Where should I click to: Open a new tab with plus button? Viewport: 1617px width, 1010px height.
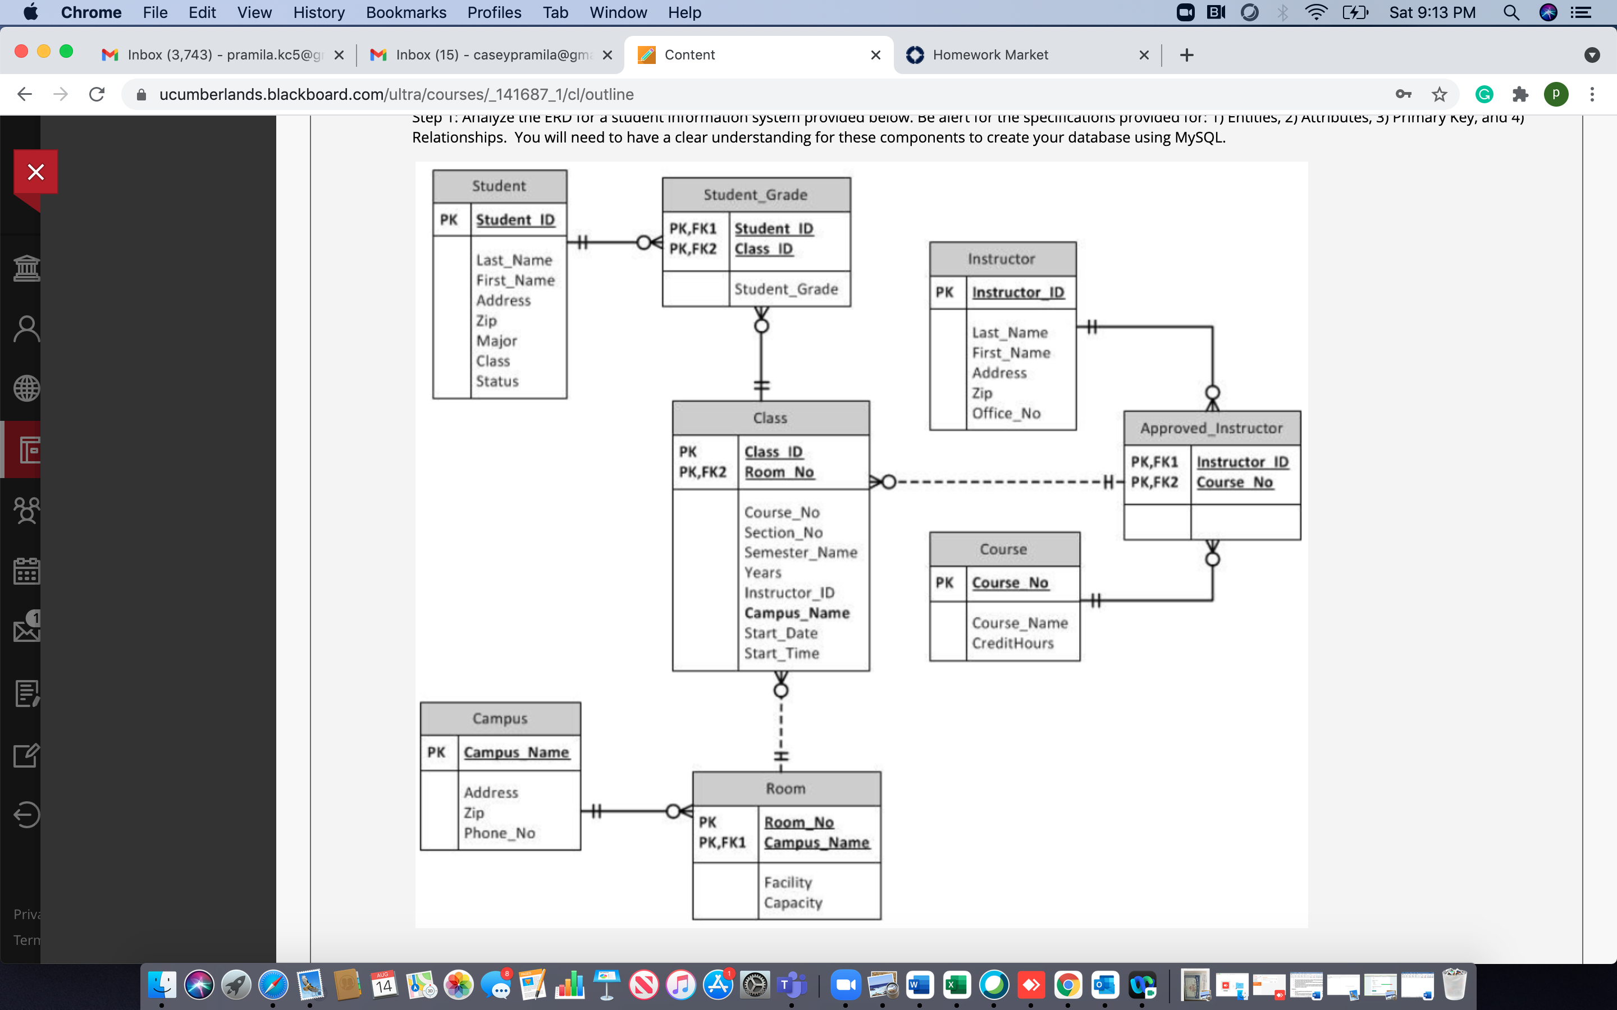[1187, 55]
